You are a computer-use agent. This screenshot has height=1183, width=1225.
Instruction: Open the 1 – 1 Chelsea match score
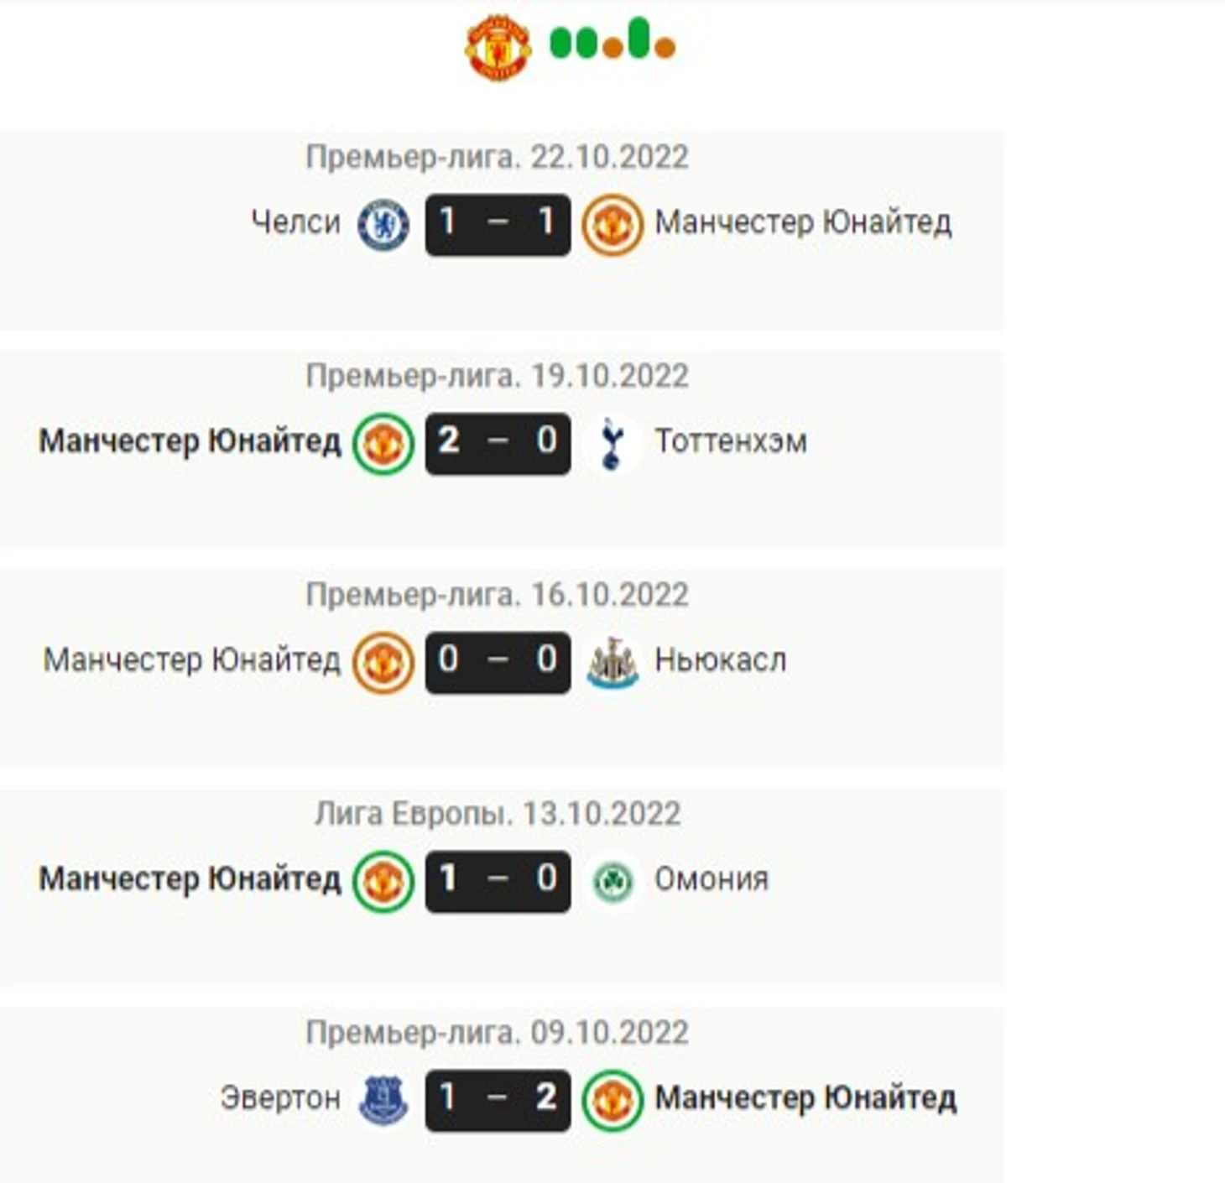498,225
